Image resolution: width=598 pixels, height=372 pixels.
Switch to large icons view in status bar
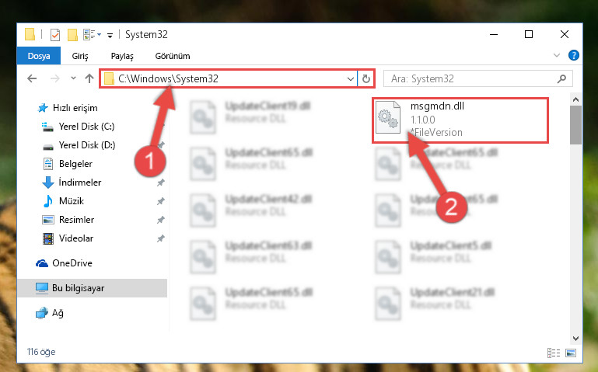pos(571,353)
